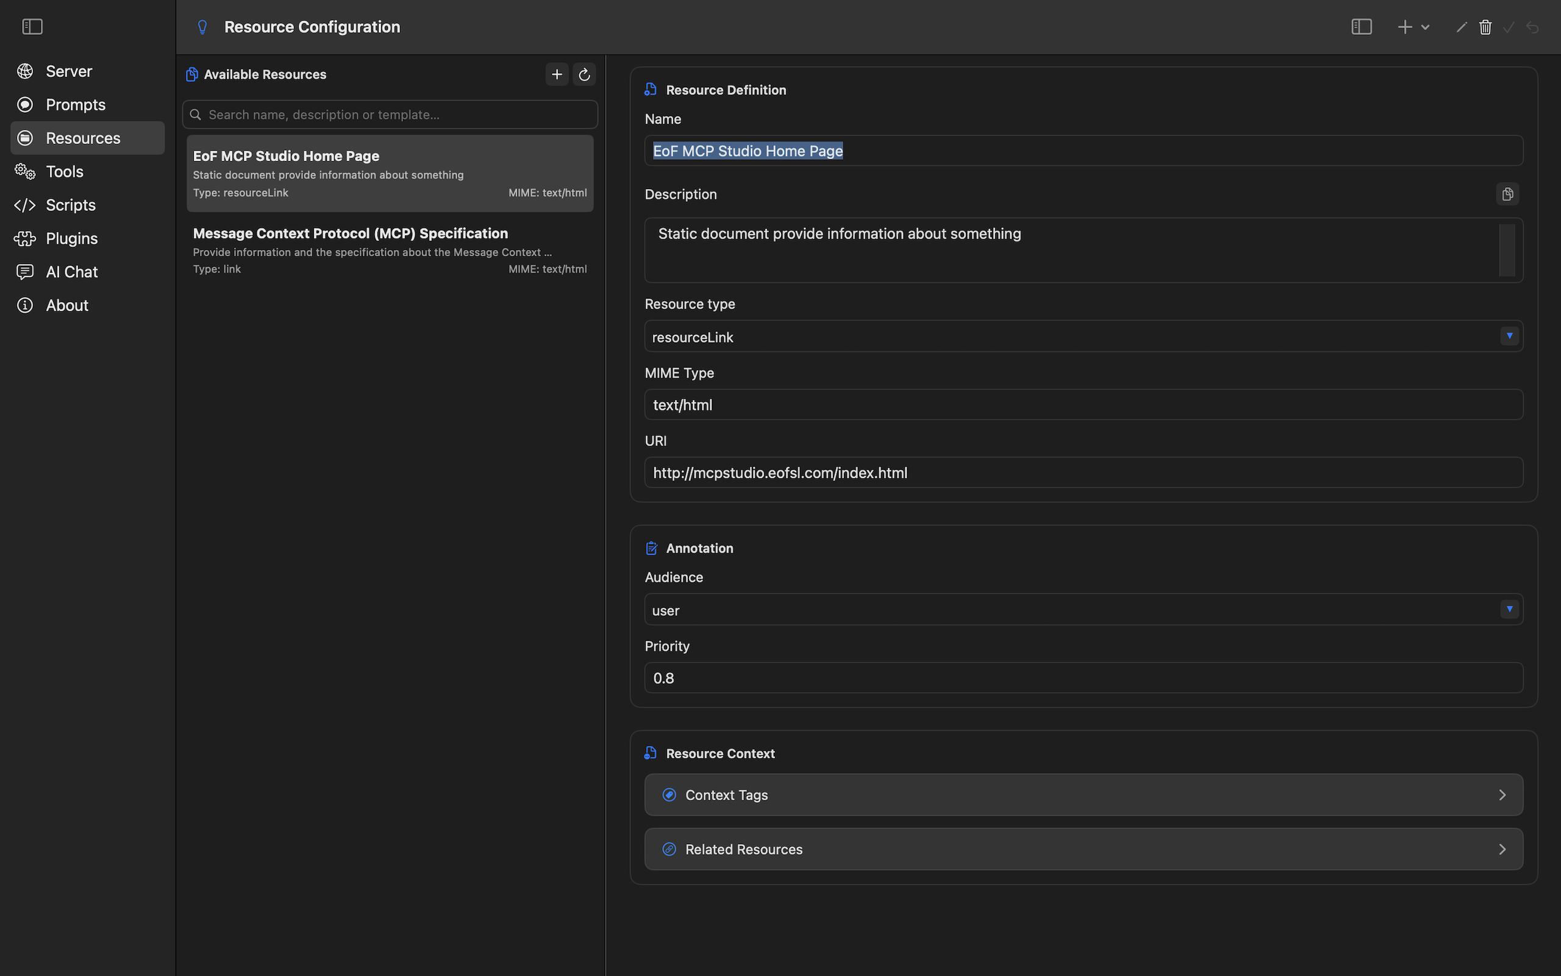Open the Scripts section
1561x976 pixels.
[88, 206]
